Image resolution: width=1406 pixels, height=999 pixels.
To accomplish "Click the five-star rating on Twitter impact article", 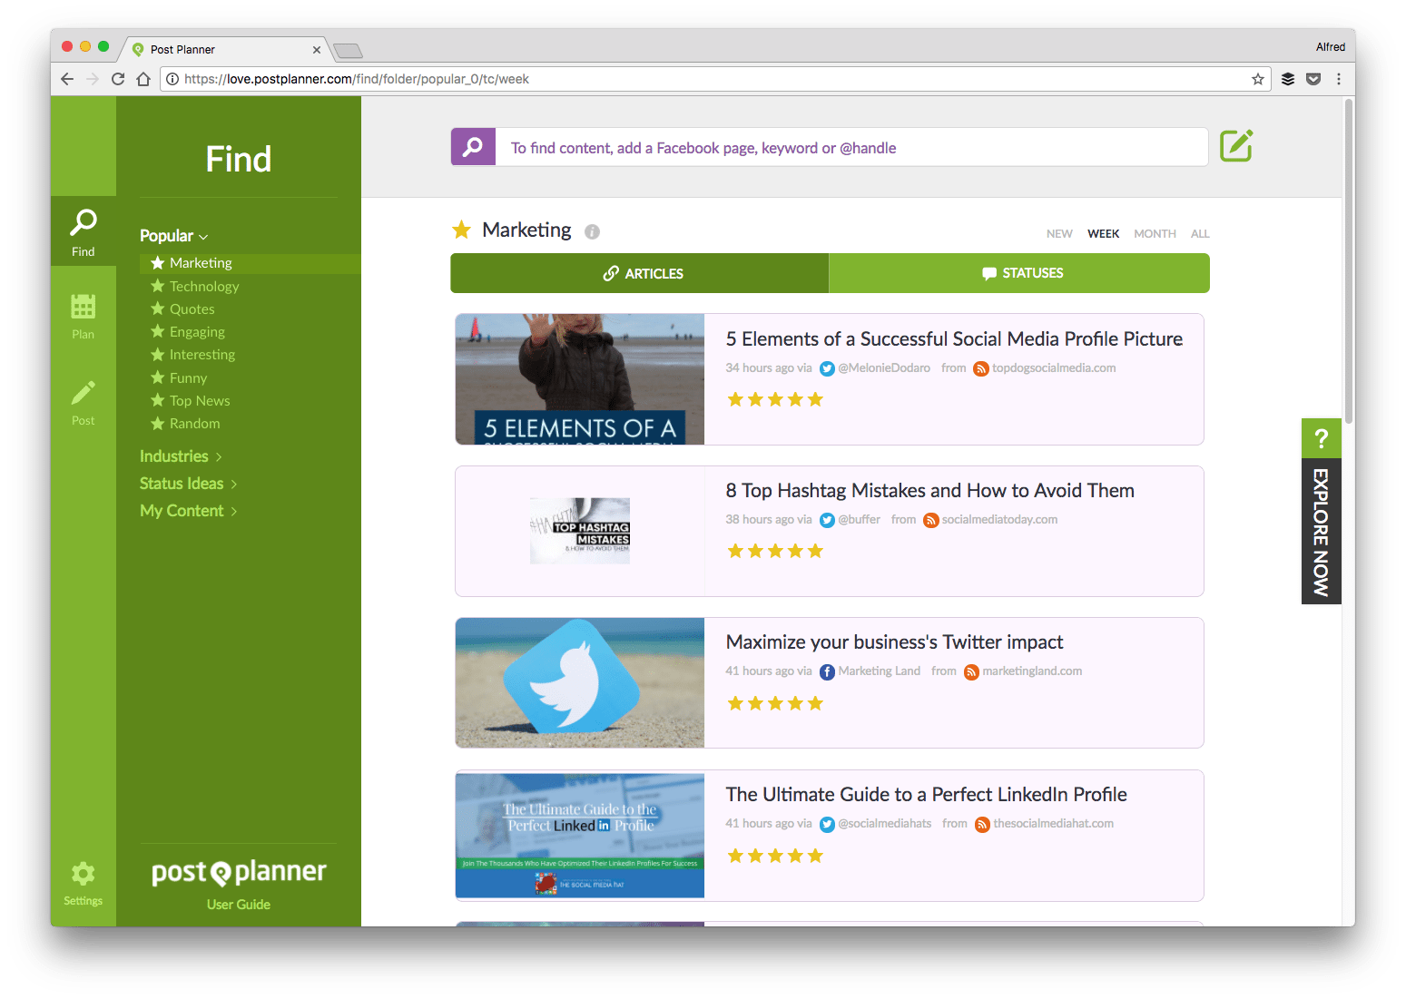I will coord(775,703).
